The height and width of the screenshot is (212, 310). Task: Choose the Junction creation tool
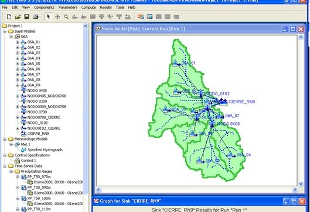pos(101,17)
